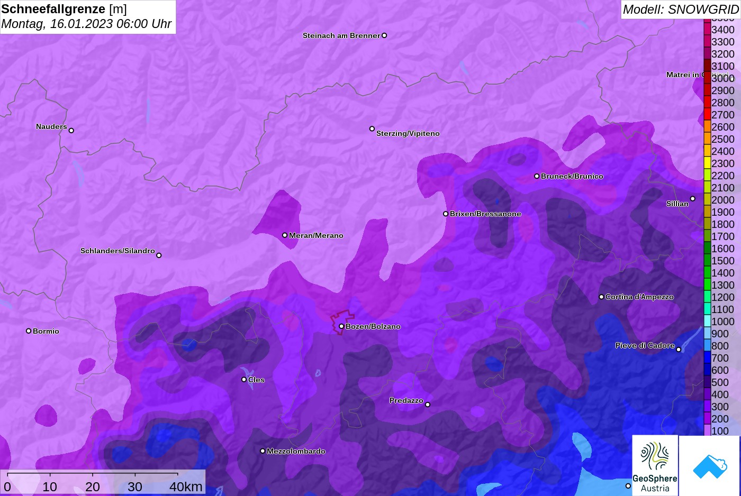Pick the 100 m legend color swatch
The height and width of the screenshot is (496, 741).
707,431
